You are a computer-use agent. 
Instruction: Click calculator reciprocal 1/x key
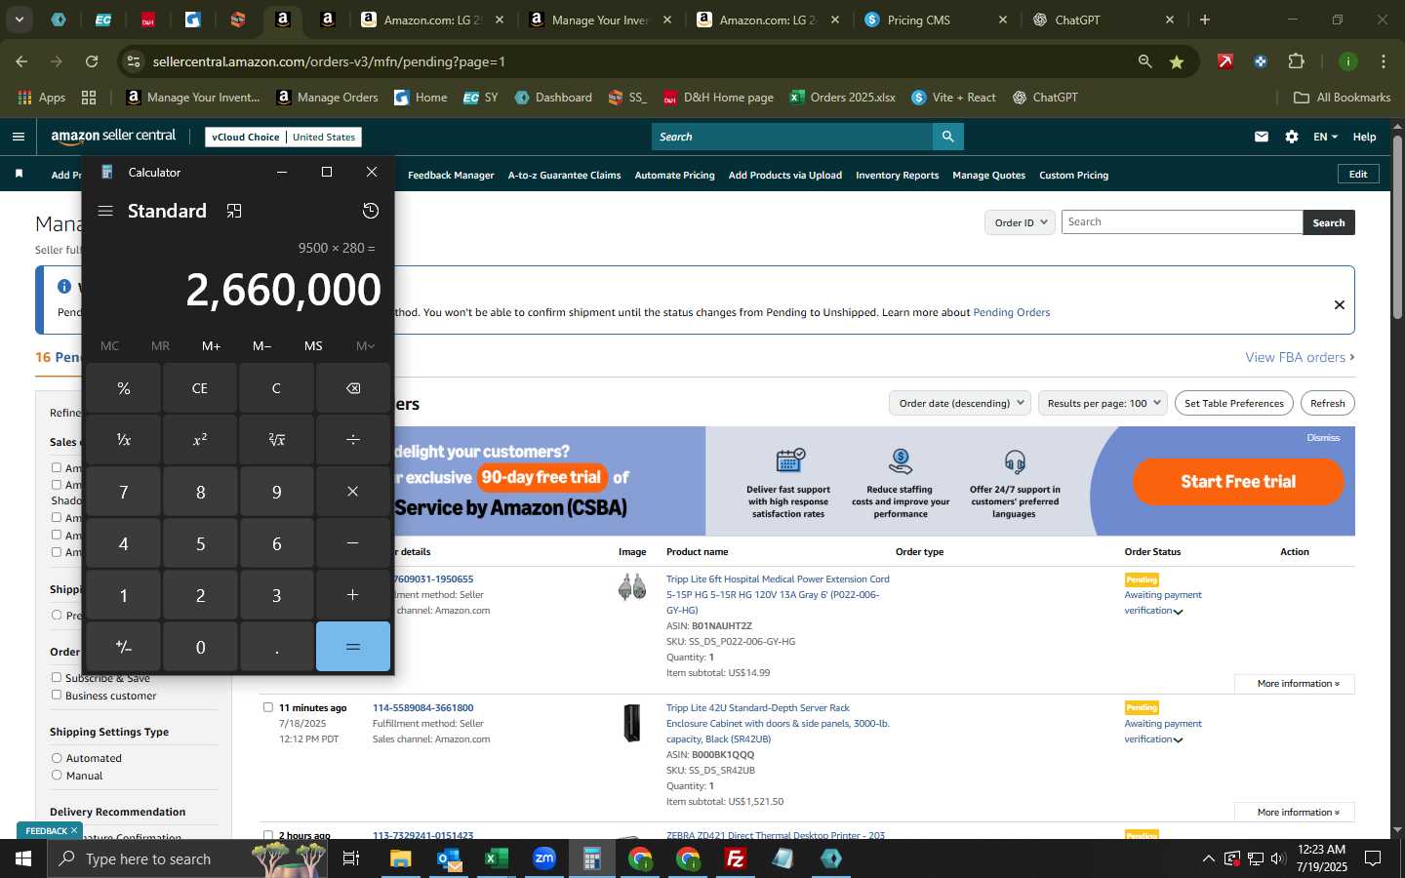pos(123,440)
